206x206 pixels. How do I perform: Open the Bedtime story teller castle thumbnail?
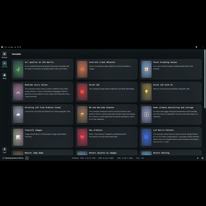[18, 92]
